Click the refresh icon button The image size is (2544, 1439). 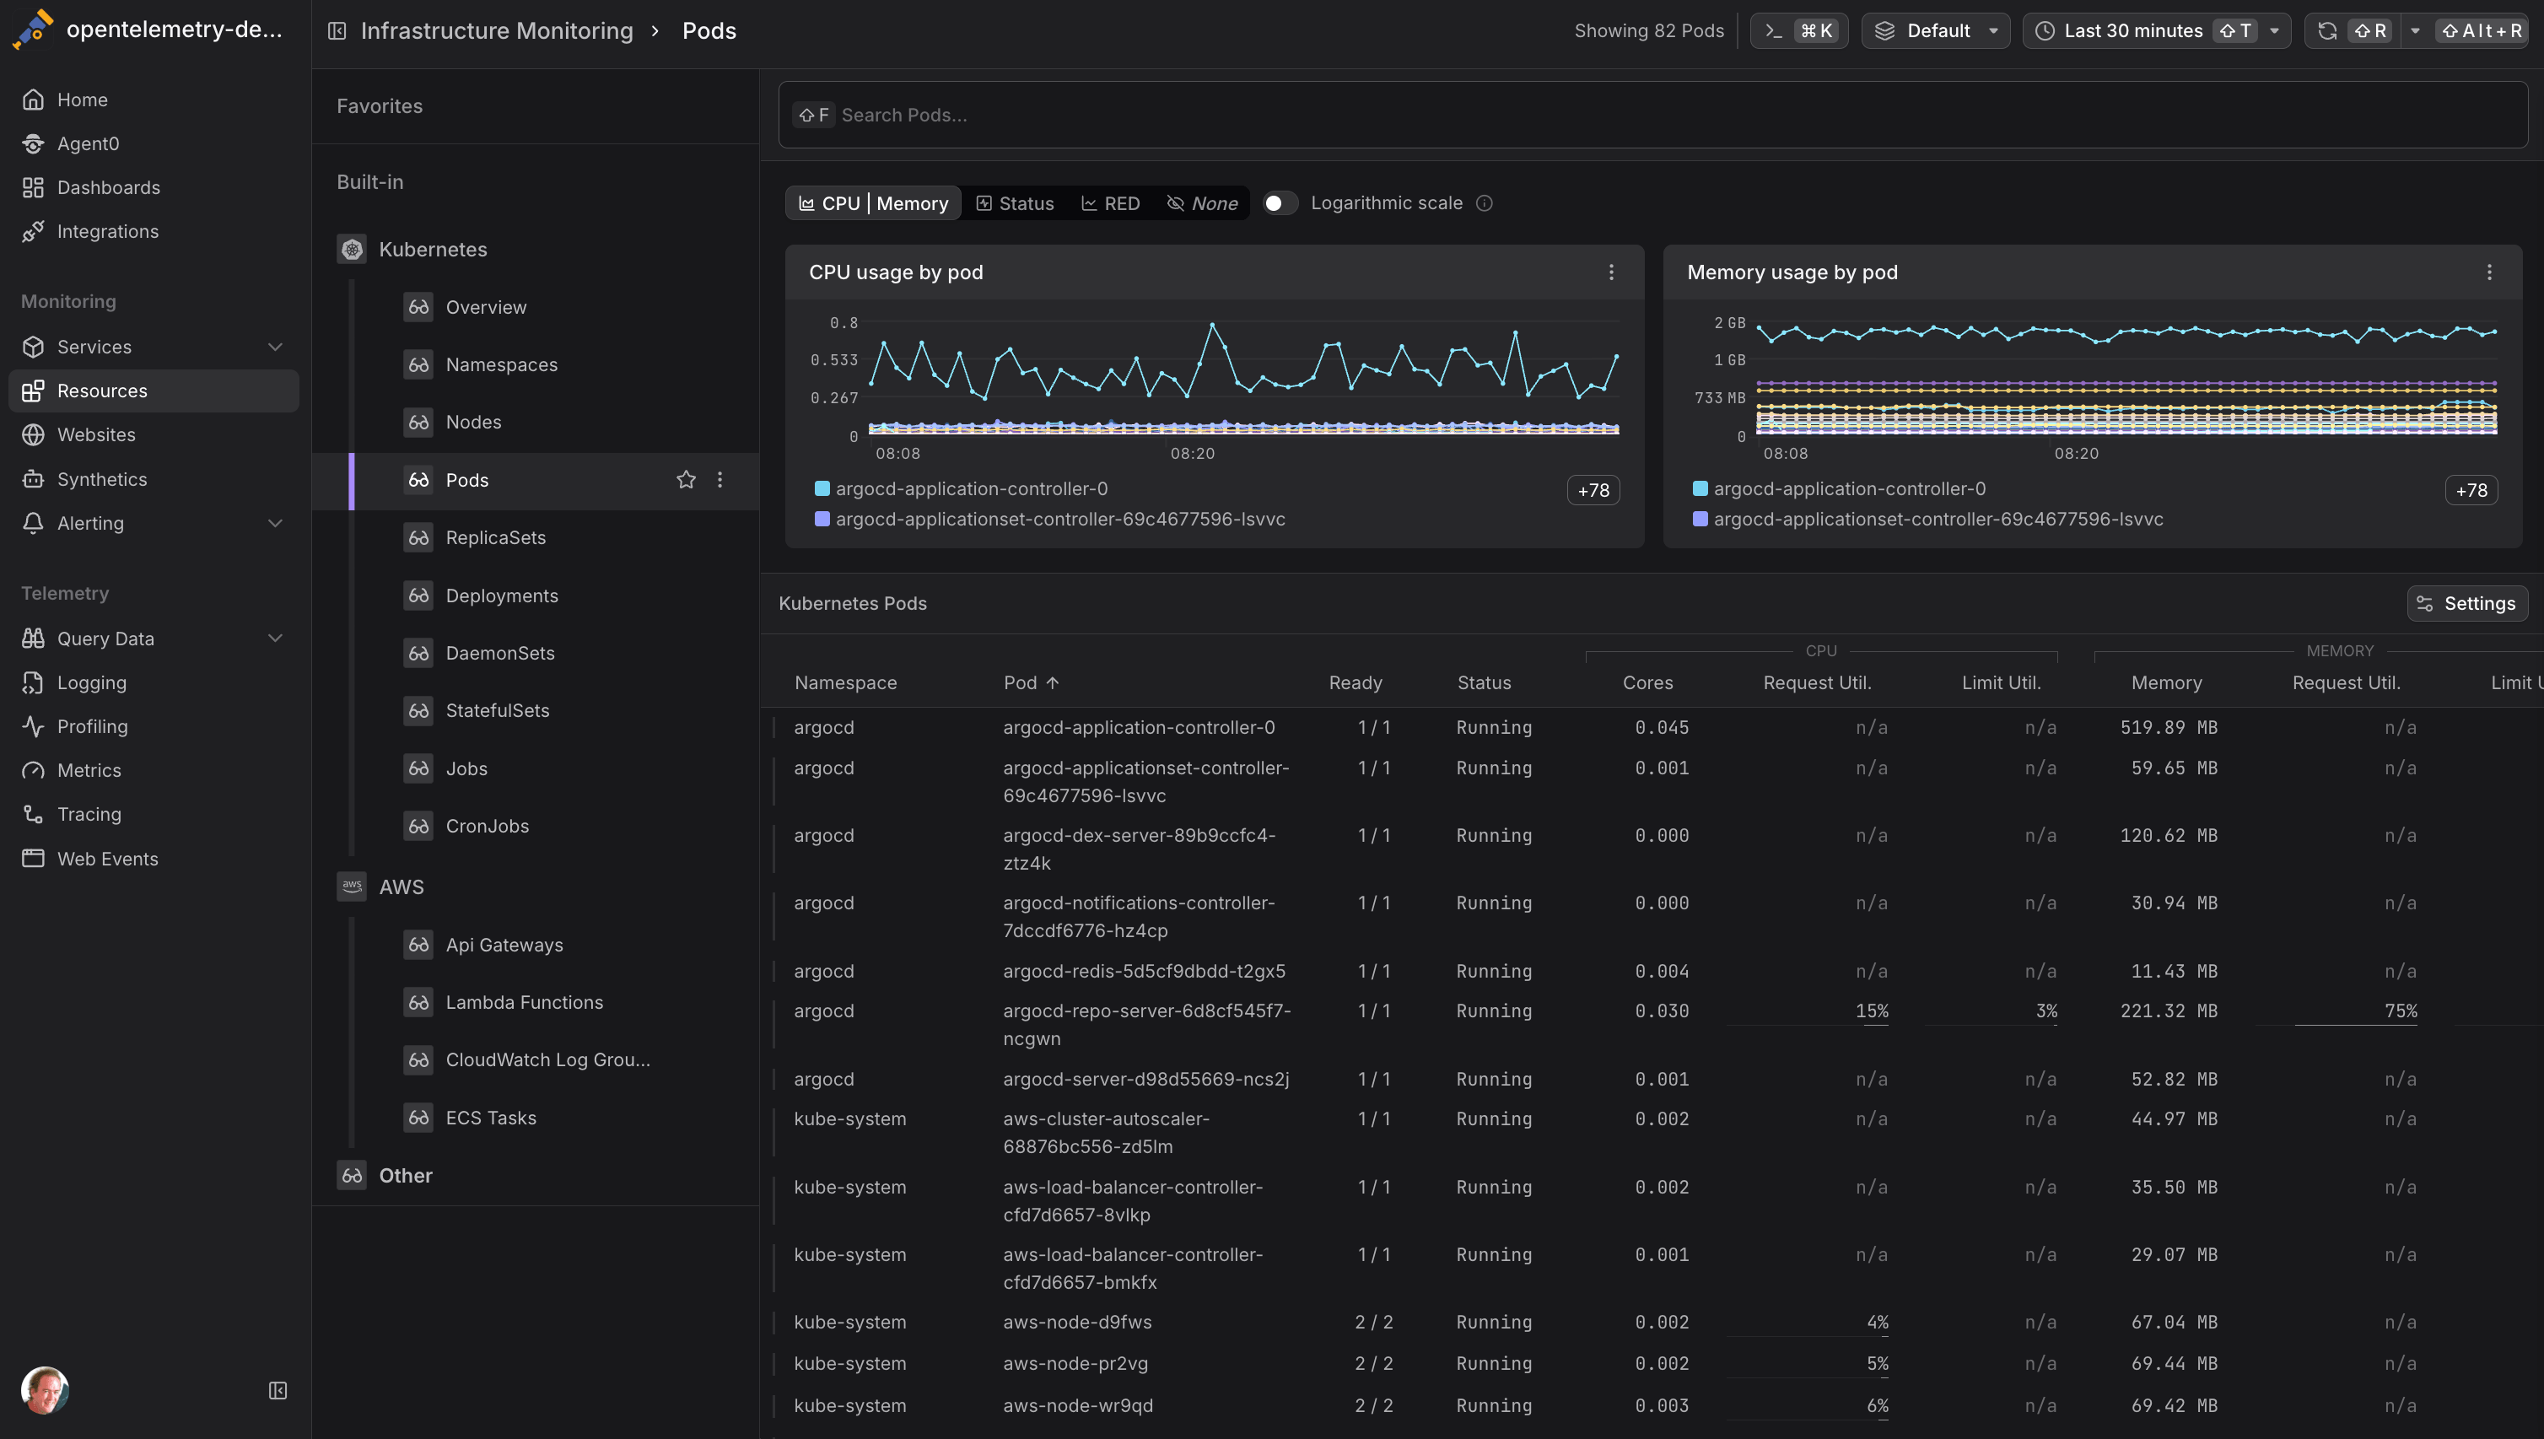(2326, 30)
